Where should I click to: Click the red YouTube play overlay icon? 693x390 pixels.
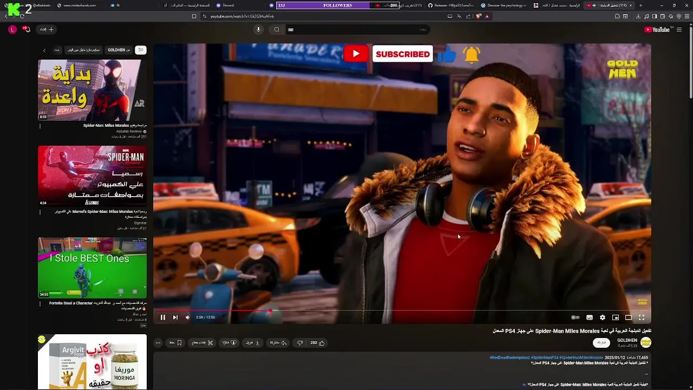click(x=356, y=54)
